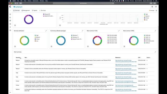
Task: Toggle Critical in timeline chart legend
Action: pyautogui.click(x=146, y=18)
